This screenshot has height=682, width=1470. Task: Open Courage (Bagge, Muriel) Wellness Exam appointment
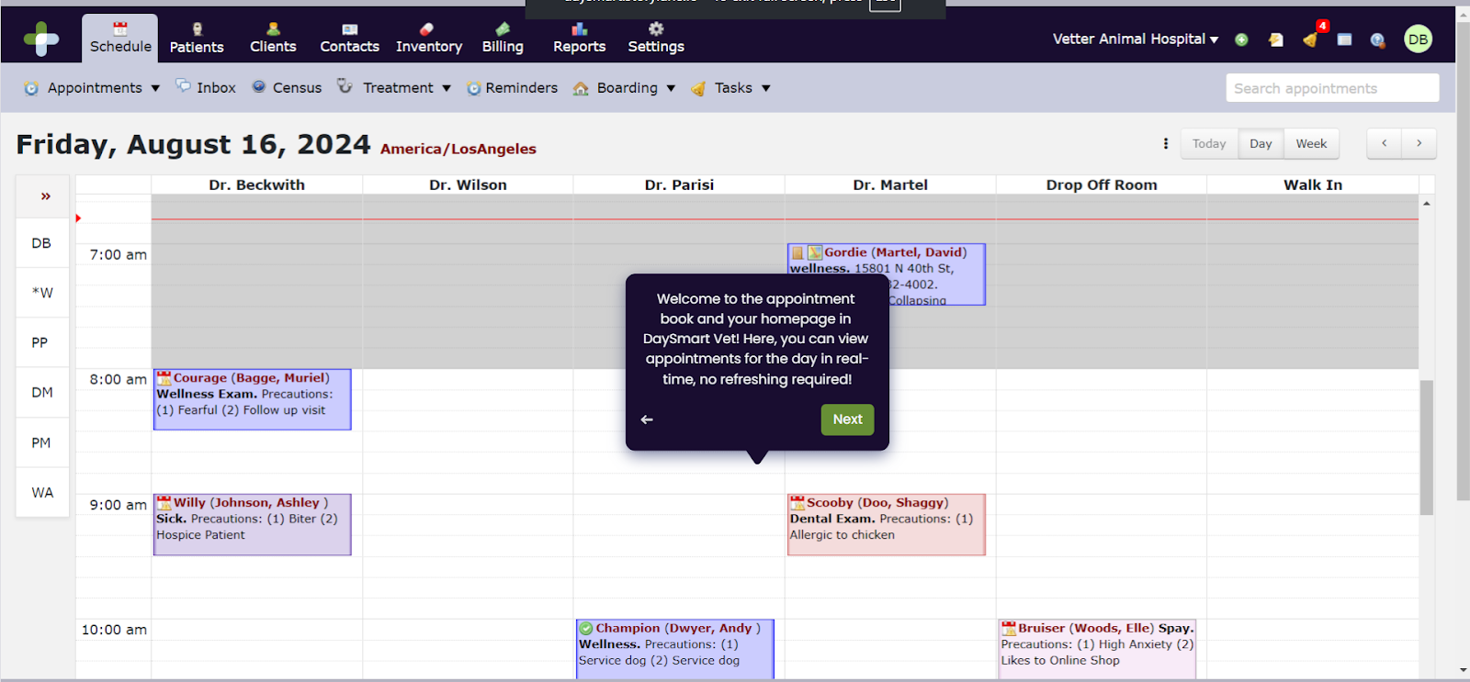click(x=253, y=399)
